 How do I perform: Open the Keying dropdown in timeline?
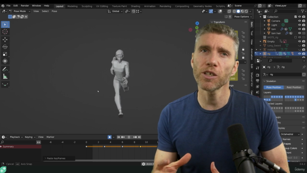pos(30,137)
